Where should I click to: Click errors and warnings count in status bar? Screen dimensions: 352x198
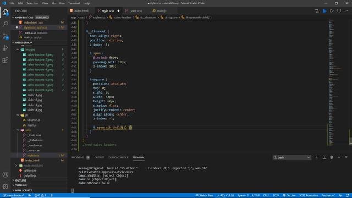[x=40, y=195]
